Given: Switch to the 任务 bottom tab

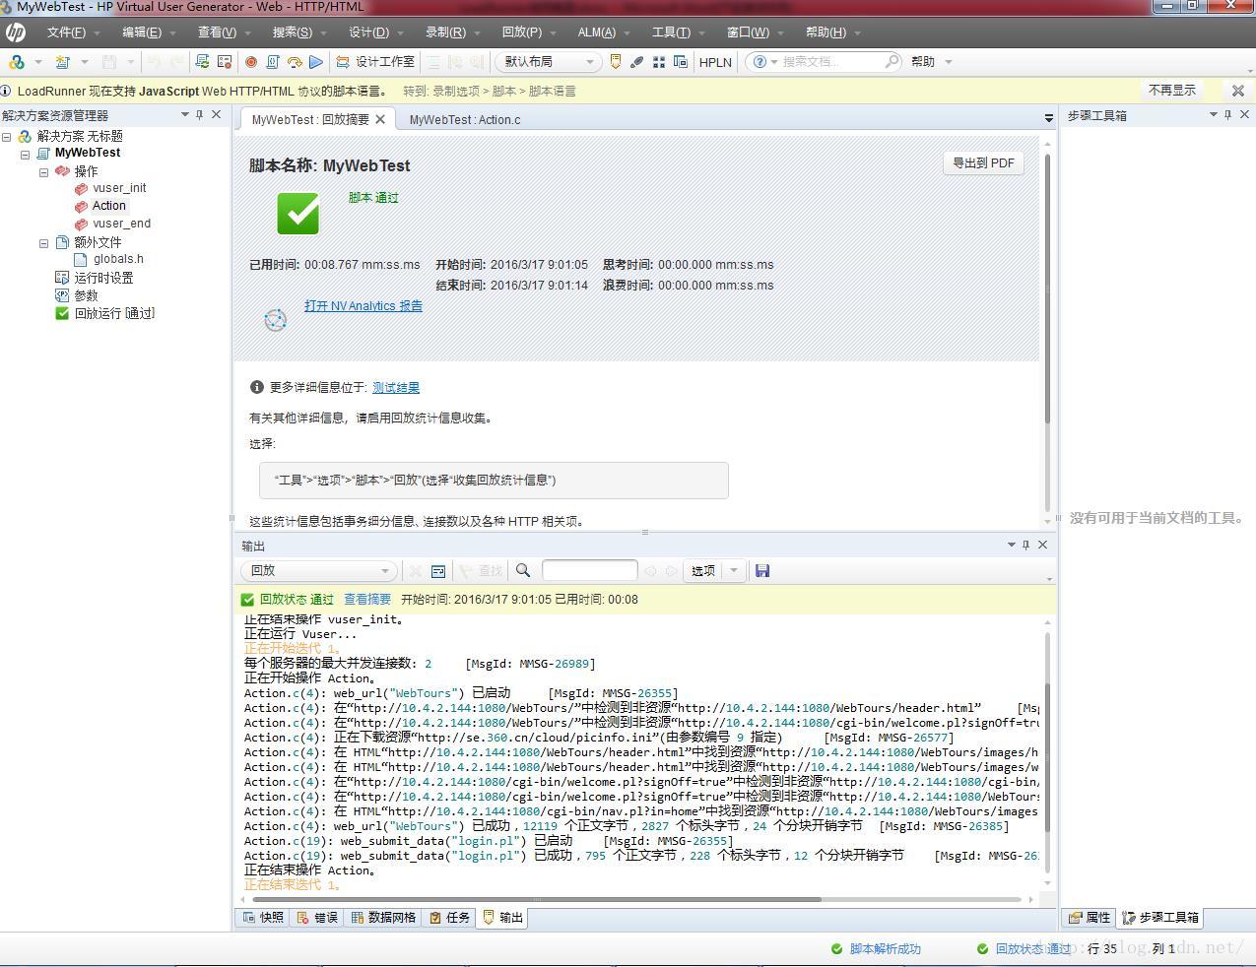Looking at the screenshot, I should tap(449, 918).
